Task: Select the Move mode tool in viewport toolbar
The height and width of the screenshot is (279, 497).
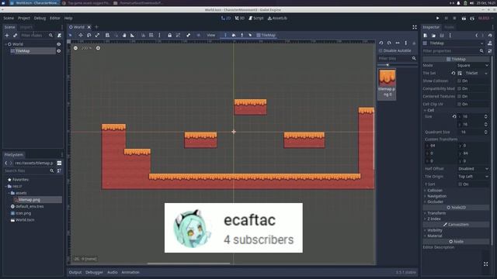Action: [81, 35]
